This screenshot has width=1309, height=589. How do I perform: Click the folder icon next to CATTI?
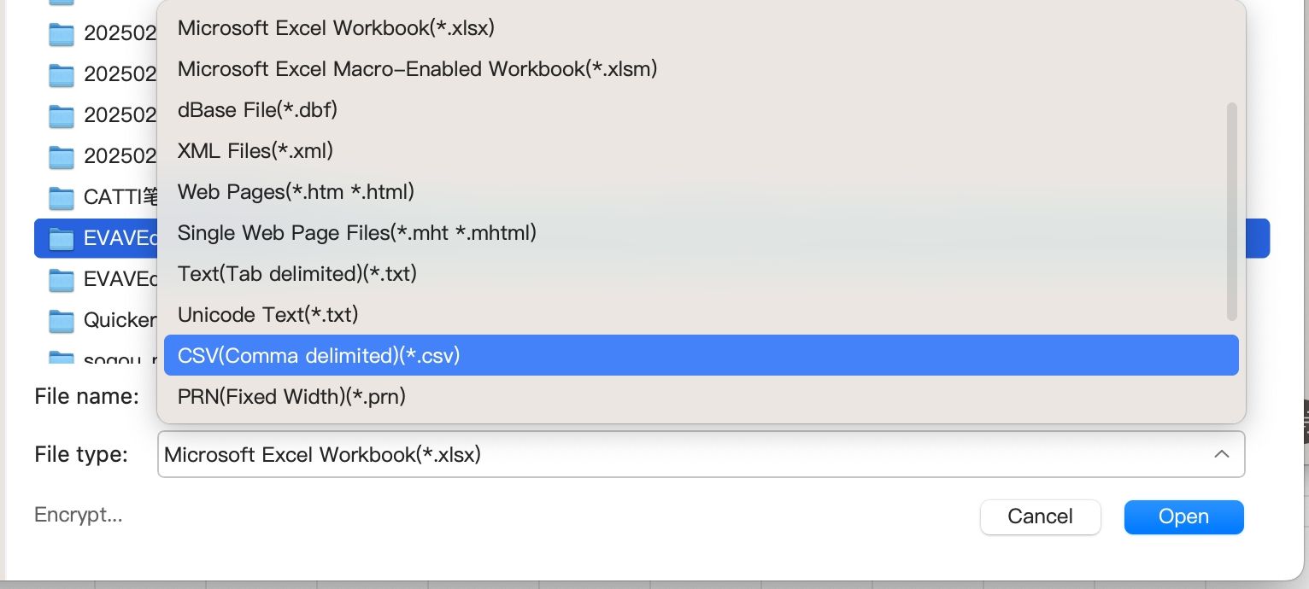pos(62,197)
